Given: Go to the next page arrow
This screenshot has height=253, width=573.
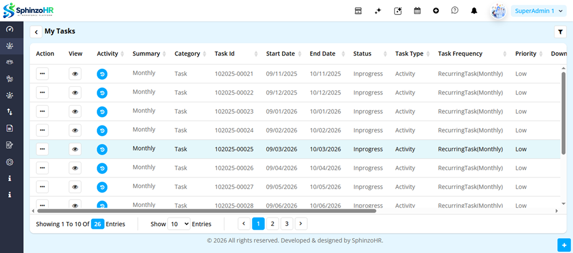Looking at the screenshot, I should [301, 224].
